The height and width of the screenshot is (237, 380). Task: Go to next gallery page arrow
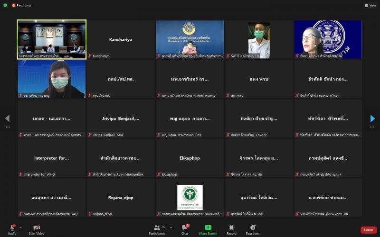[x=372, y=118]
